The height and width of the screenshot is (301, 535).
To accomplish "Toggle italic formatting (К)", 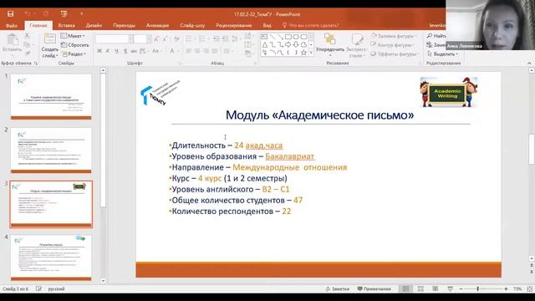I will tap(108, 51).
